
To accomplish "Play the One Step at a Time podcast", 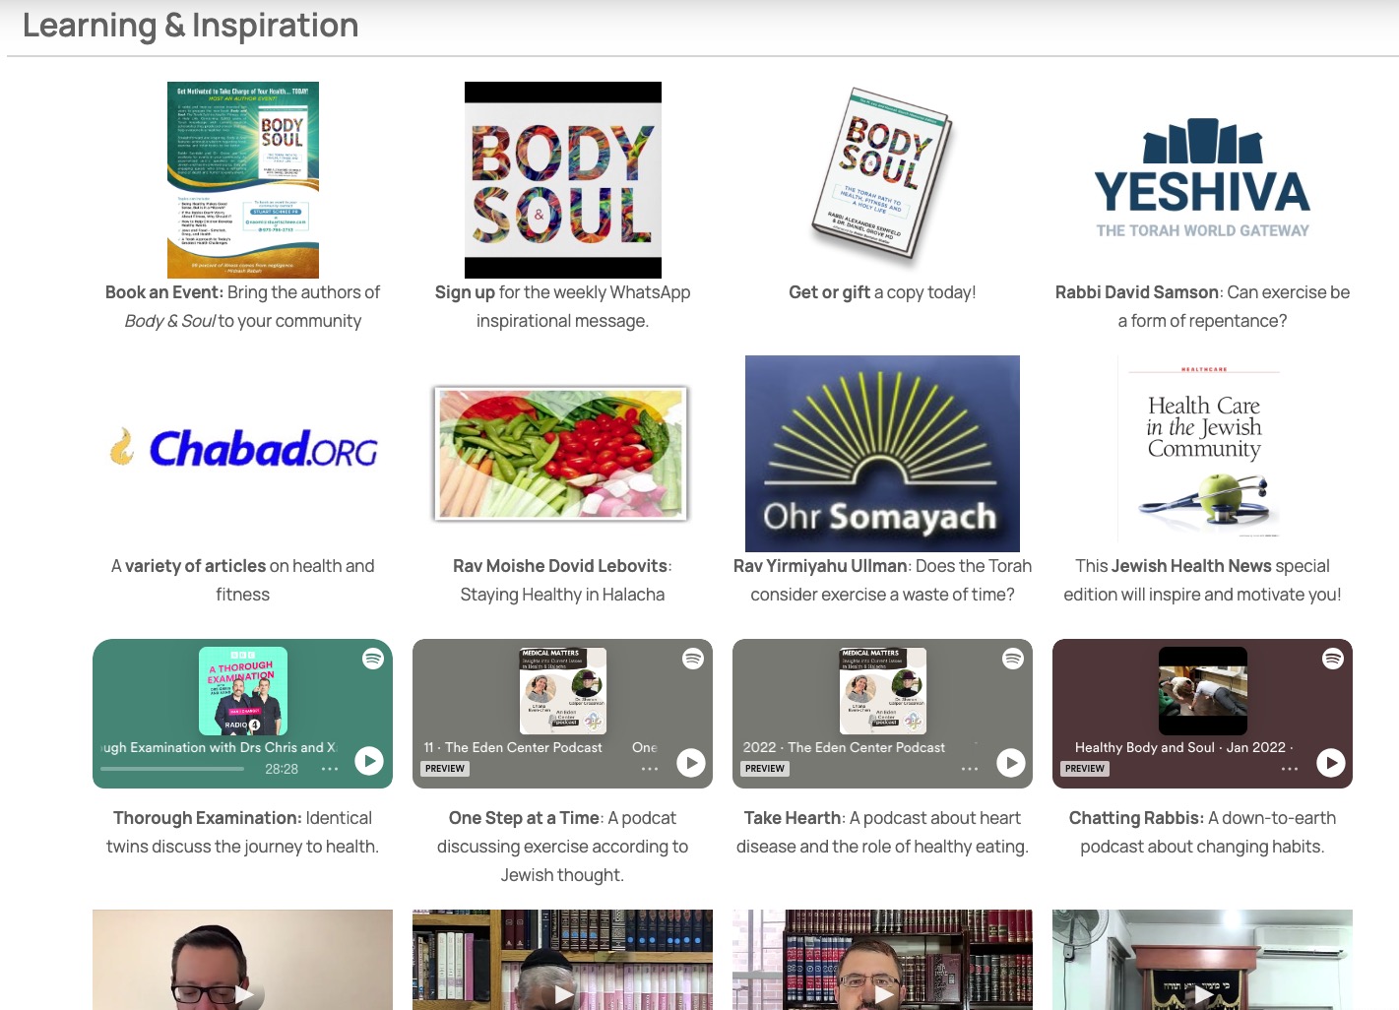I will 691,763.
